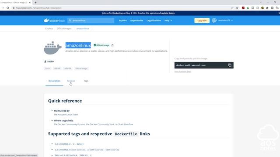Go forward in browser history
This screenshot has width=280, height=157.
pyautogui.click(x=3, y=8)
